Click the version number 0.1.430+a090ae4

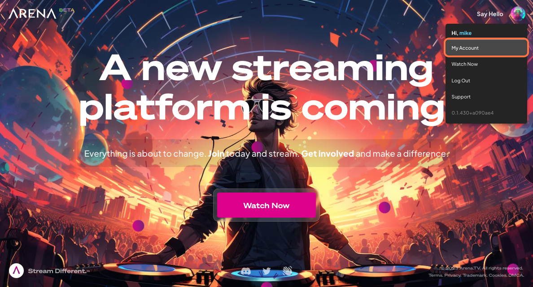pyautogui.click(x=472, y=113)
